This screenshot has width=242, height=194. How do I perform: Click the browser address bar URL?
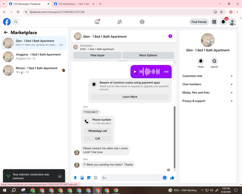[57, 12]
